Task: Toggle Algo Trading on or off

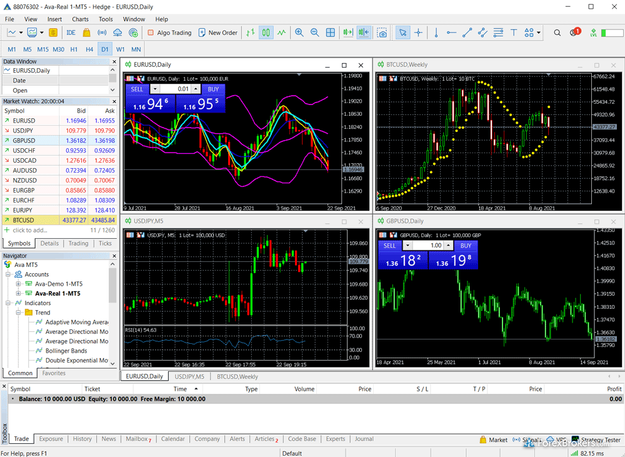Action: coord(169,33)
